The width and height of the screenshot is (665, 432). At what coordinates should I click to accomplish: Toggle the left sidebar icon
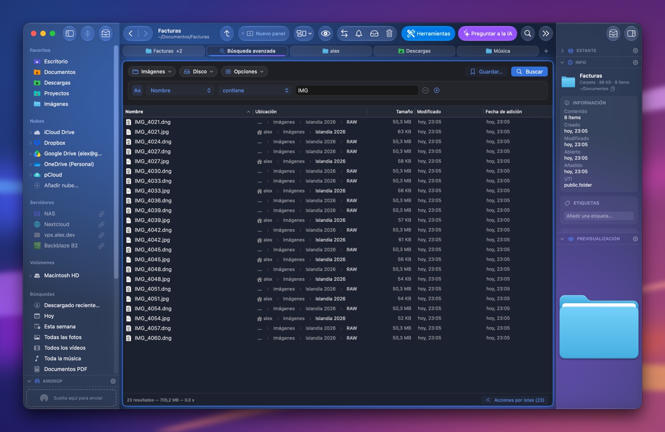click(70, 34)
